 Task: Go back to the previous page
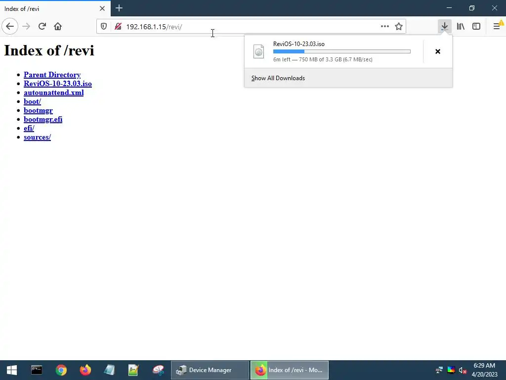pyautogui.click(x=10, y=27)
